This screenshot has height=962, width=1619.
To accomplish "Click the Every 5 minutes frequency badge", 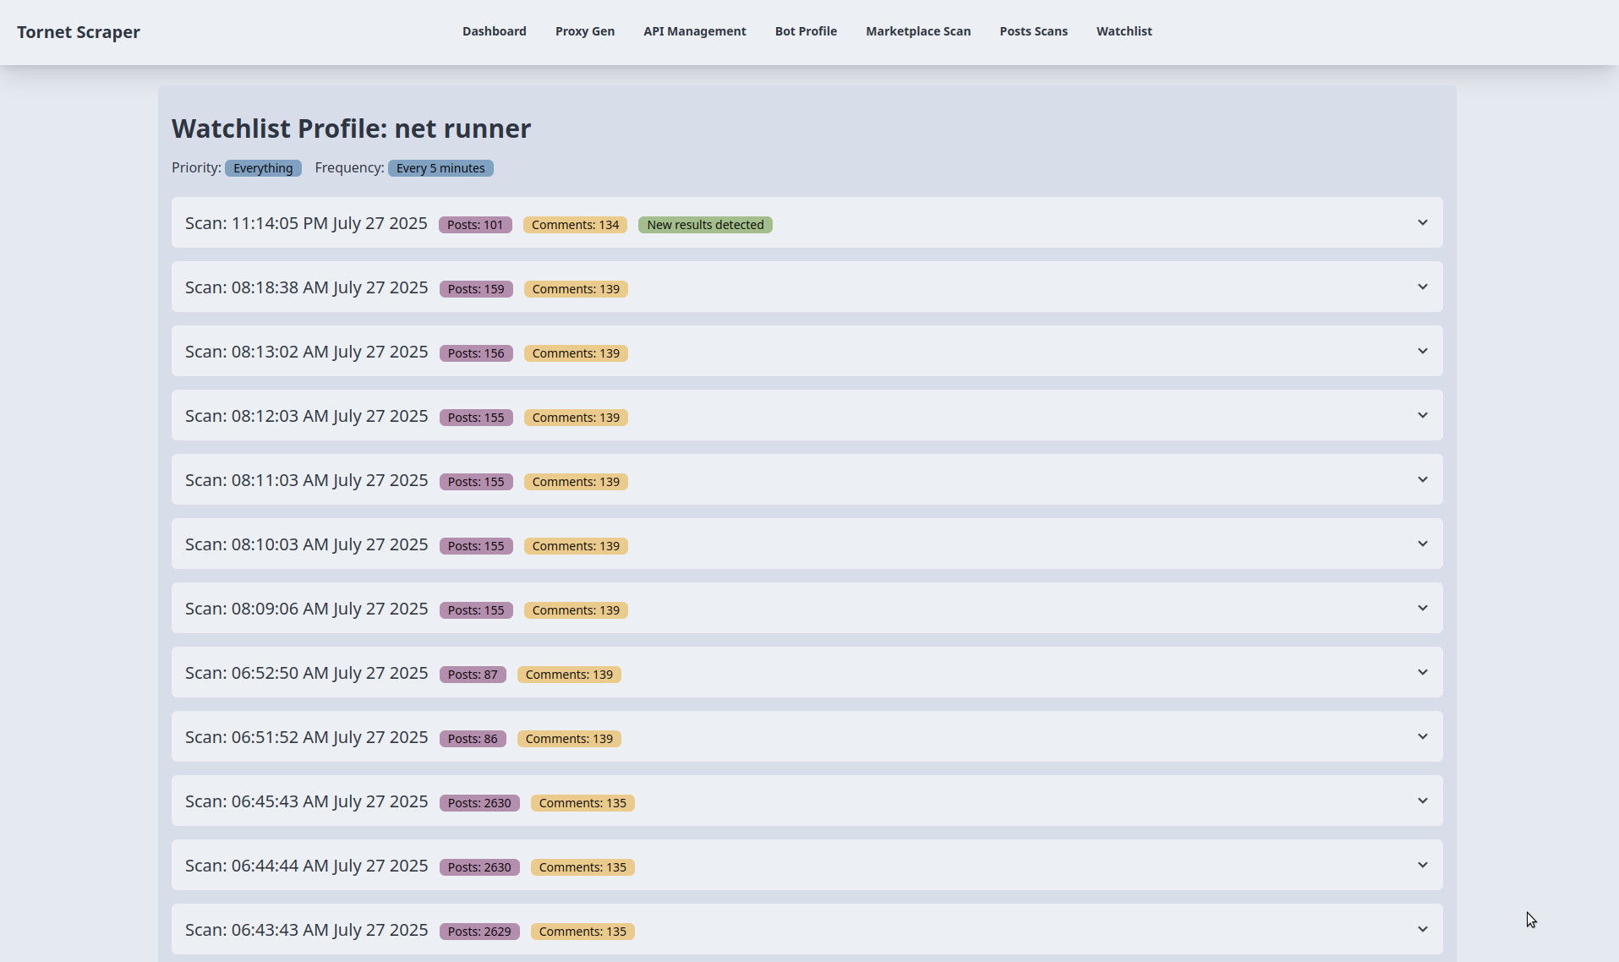I will (440, 168).
